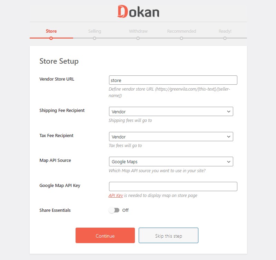276x260 pixels.
Task: Open the Shipping Fee Recipient dropdown
Action: click(x=171, y=111)
